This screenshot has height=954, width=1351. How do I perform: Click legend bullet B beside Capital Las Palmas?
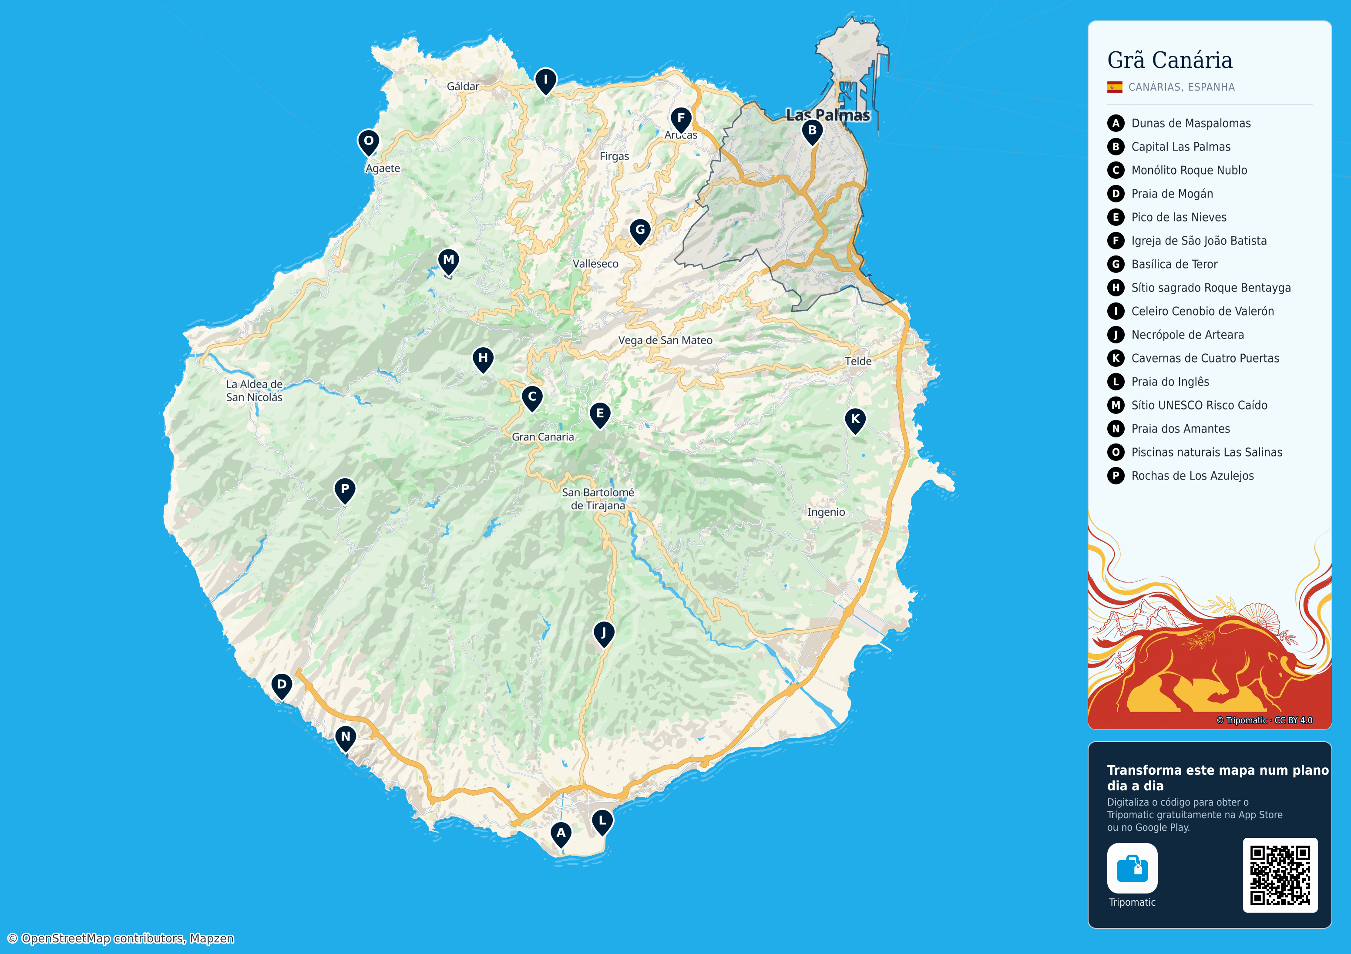1116,147
